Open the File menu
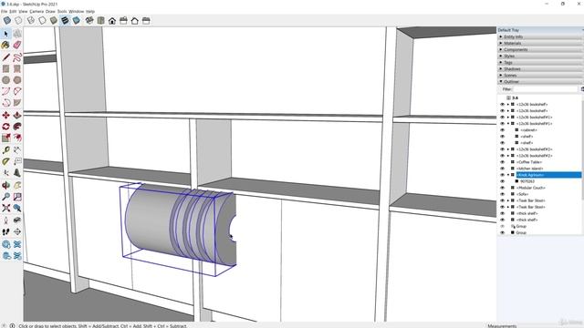This screenshot has height=328, width=584. pyautogui.click(x=4, y=12)
